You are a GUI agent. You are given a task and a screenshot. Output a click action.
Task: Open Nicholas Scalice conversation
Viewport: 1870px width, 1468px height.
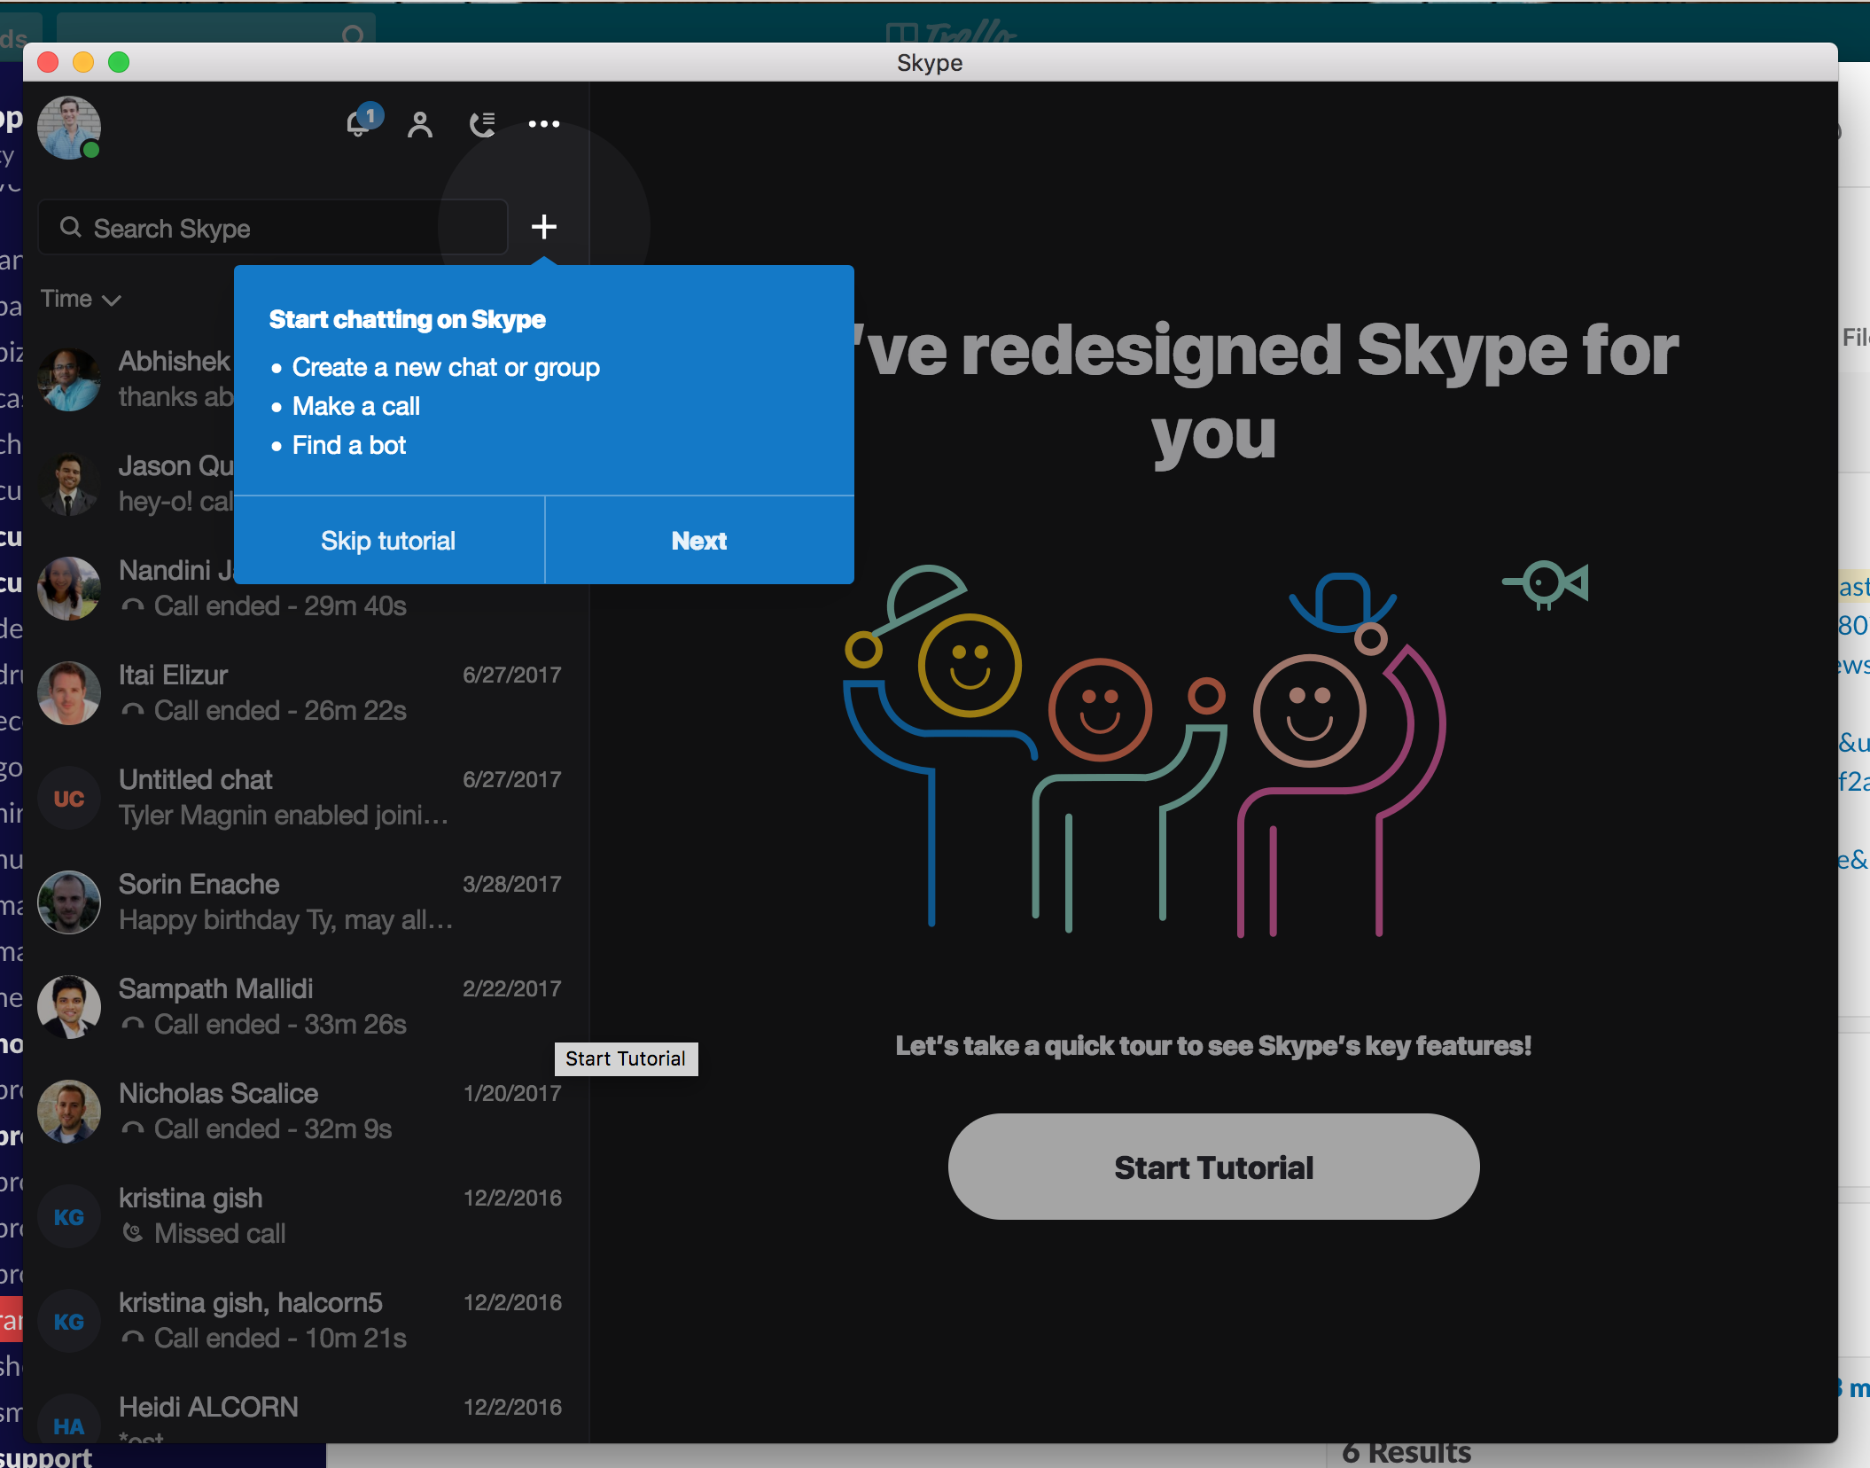pyautogui.click(x=307, y=1112)
